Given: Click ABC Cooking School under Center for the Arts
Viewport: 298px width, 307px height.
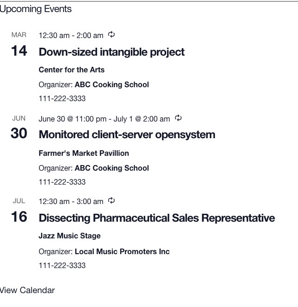Looking at the screenshot, I should pos(111,84).
